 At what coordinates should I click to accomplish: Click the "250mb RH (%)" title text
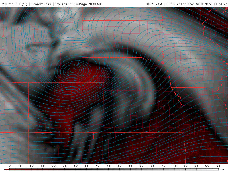pos(15,4)
